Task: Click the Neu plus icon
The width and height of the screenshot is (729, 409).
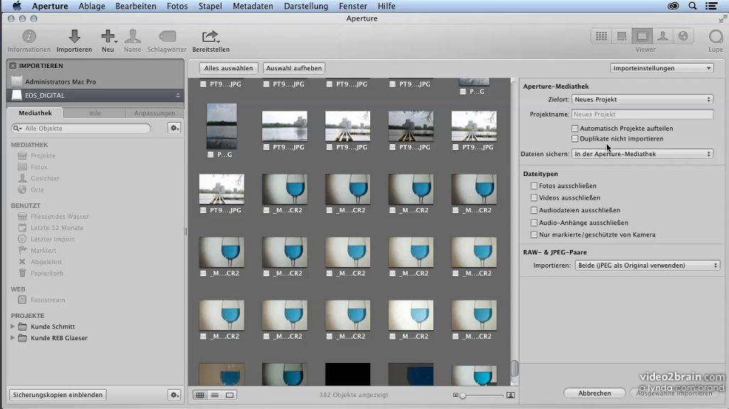Action: tap(108, 36)
